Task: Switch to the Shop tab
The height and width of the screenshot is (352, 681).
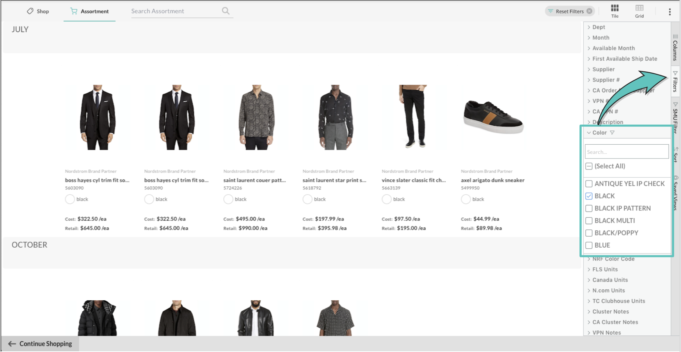Action: coord(38,11)
